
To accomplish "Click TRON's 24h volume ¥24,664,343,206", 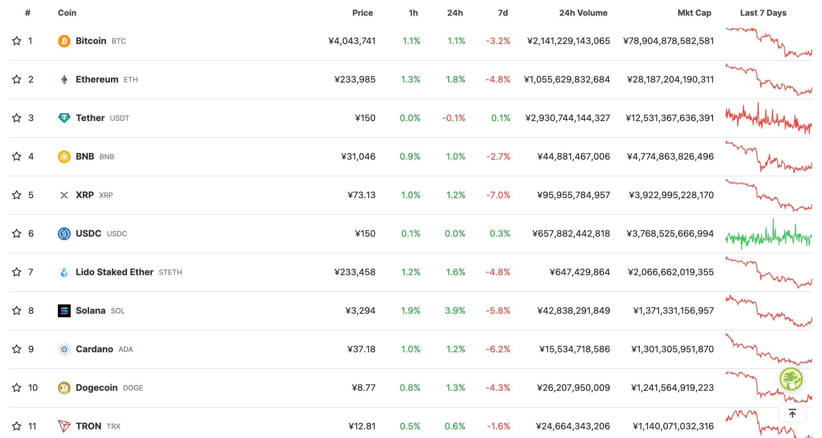I will click(x=573, y=426).
